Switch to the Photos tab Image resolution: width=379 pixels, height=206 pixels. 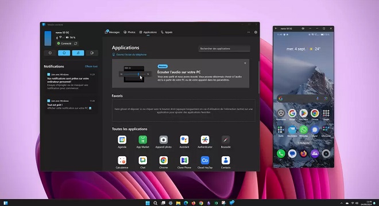tap(130, 32)
